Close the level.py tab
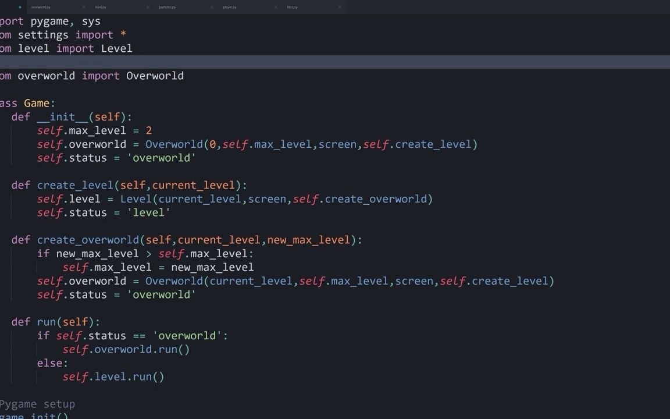670x419 pixels. click(x=147, y=7)
